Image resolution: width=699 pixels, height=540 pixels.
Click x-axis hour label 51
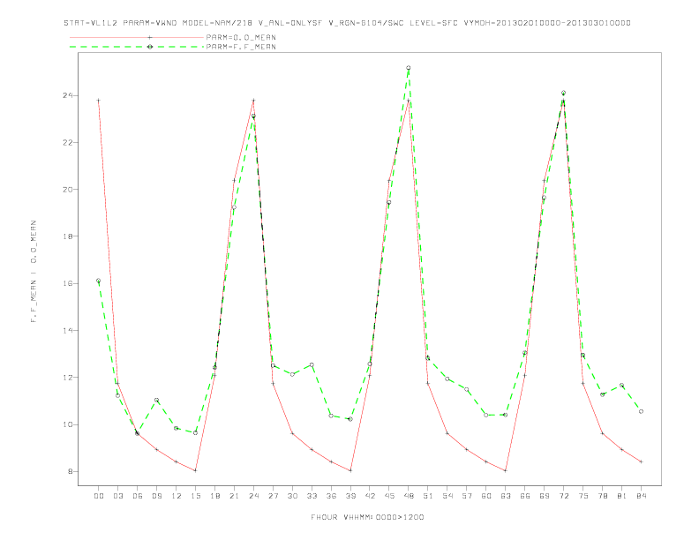click(428, 496)
